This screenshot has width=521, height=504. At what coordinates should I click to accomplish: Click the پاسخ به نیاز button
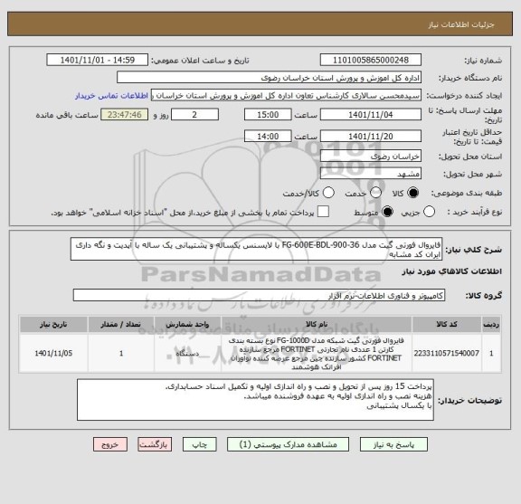click(x=393, y=444)
